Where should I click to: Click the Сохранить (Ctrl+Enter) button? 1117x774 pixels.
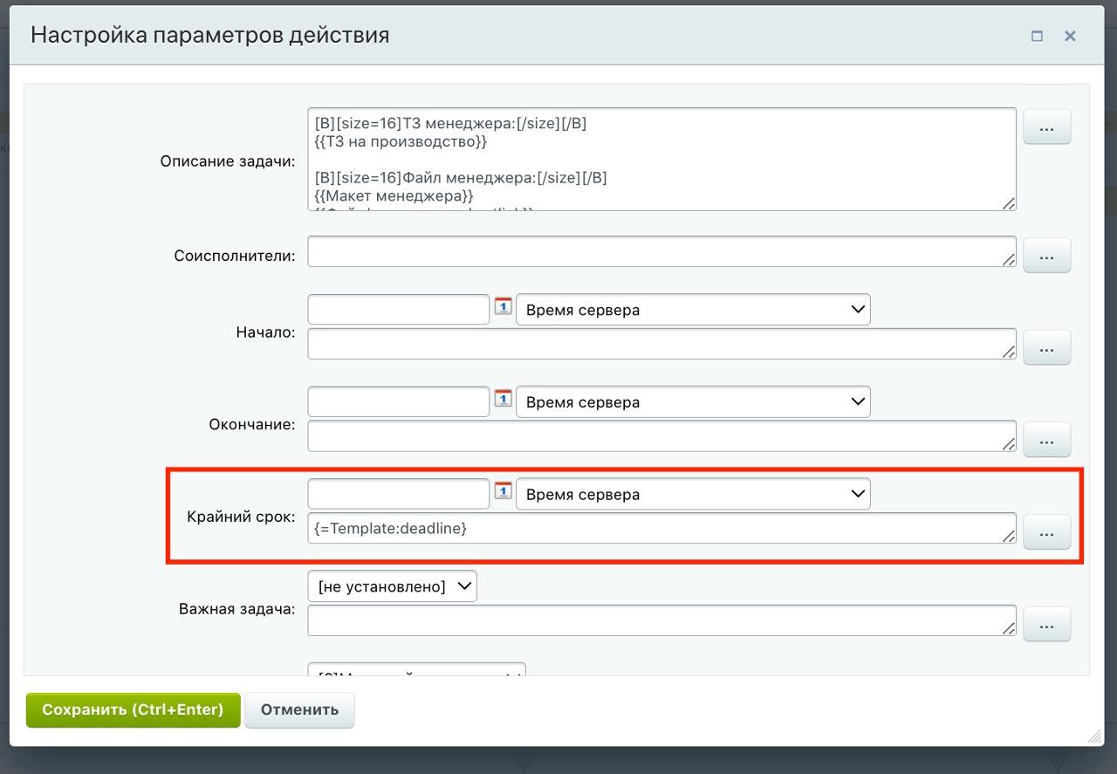pos(133,710)
